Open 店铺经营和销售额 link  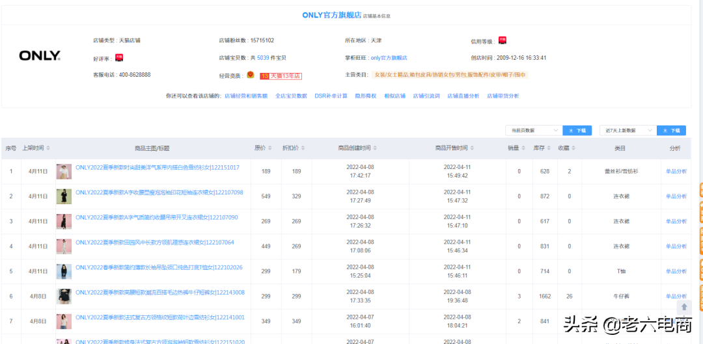[245, 96]
